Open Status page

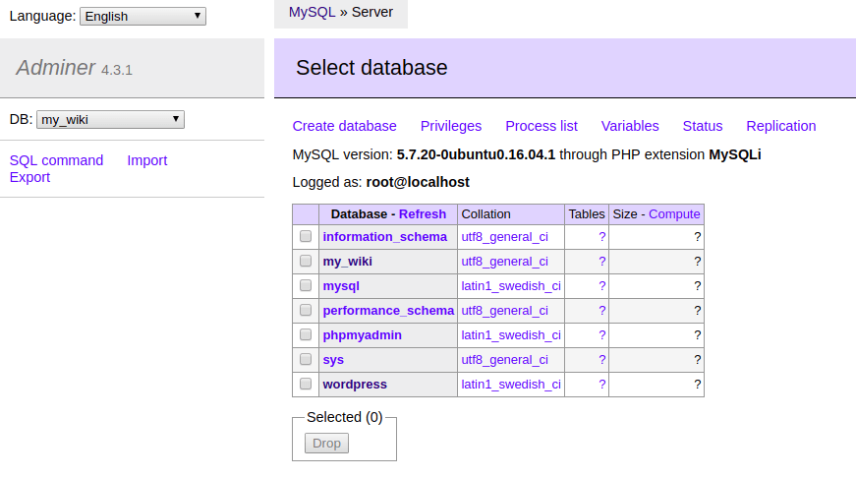pyautogui.click(x=703, y=126)
